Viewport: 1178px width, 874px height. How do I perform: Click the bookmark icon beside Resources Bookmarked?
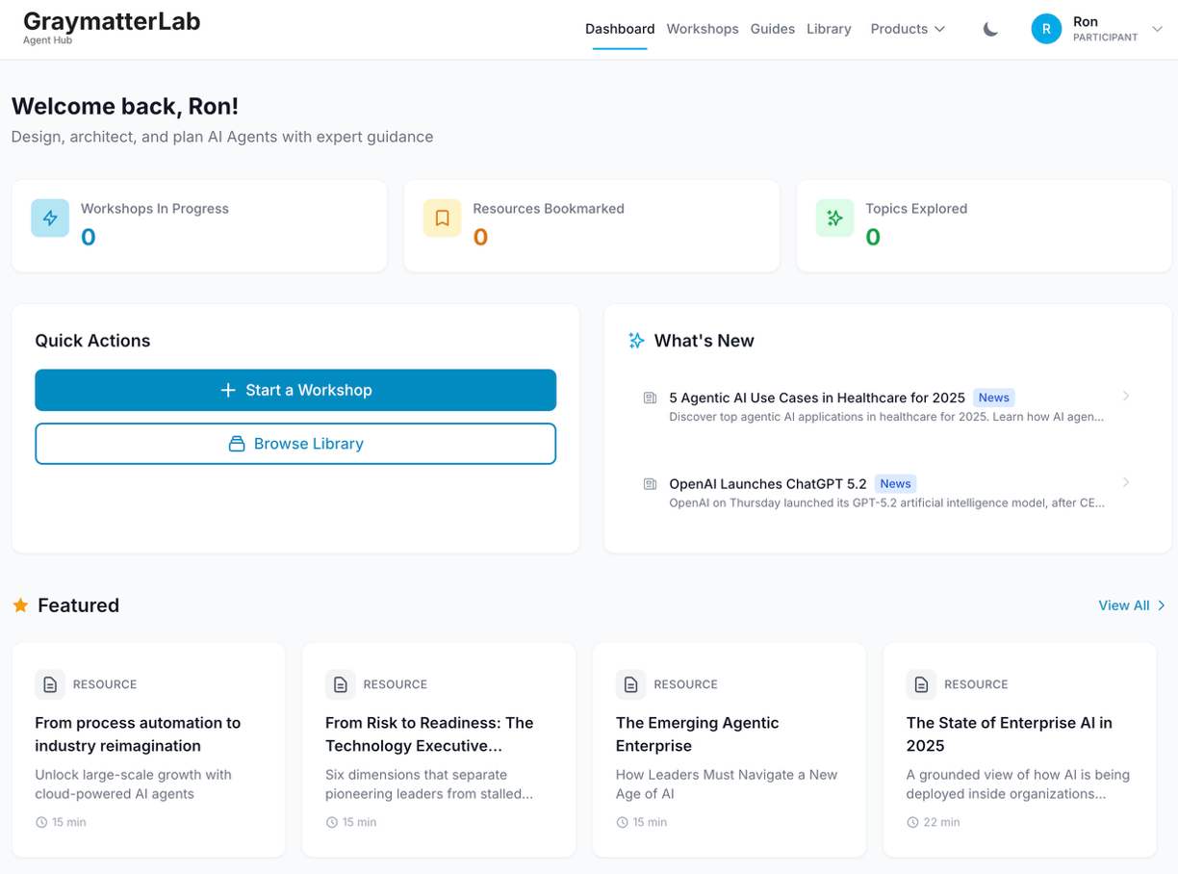click(442, 218)
